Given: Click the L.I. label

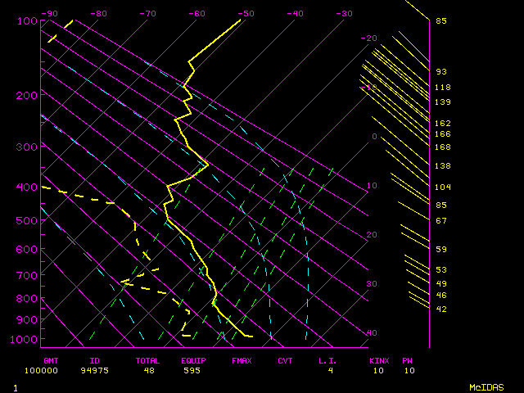Looking at the screenshot, I should 327,360.
